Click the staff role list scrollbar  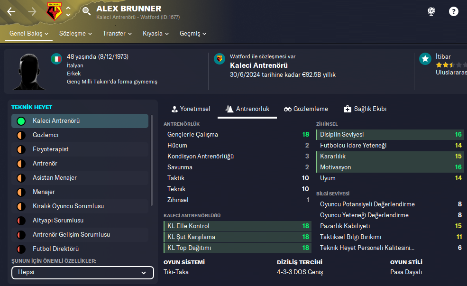point(152,159)
